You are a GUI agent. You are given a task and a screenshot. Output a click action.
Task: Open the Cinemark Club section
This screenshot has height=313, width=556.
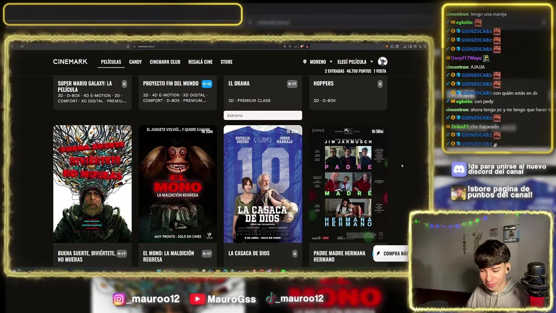pyautogui.click(x=165, y=62)
